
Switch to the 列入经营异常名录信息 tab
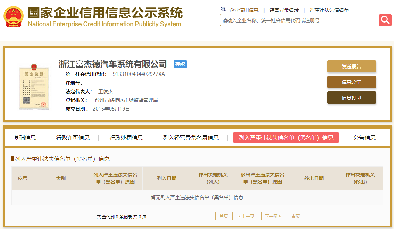click(191, 138)
